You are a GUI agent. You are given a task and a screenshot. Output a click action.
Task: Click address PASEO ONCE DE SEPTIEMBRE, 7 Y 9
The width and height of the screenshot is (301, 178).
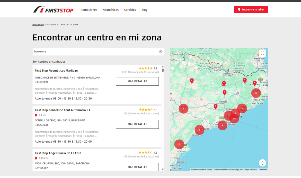(x=67, y=78)
